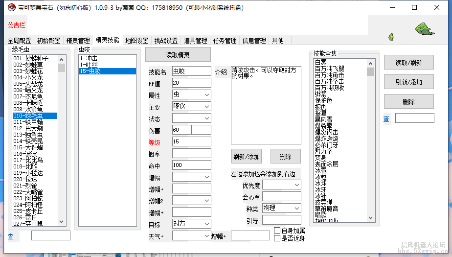452x257 pixels.
Task: Click the 查 link under Pokemon list
Action: 11,236
